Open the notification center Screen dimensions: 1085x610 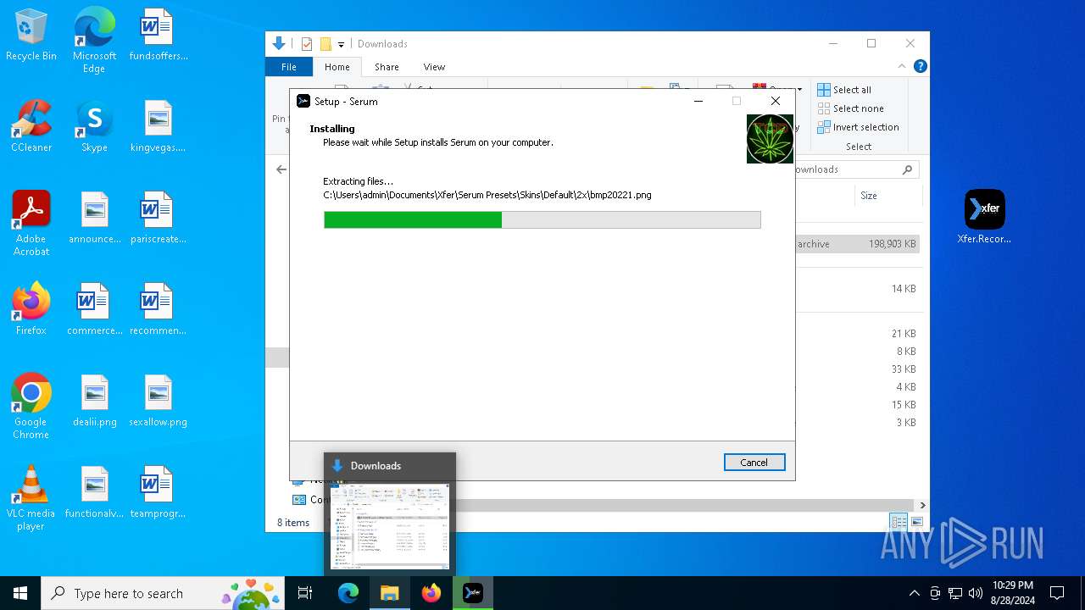tap(1057, 593)
